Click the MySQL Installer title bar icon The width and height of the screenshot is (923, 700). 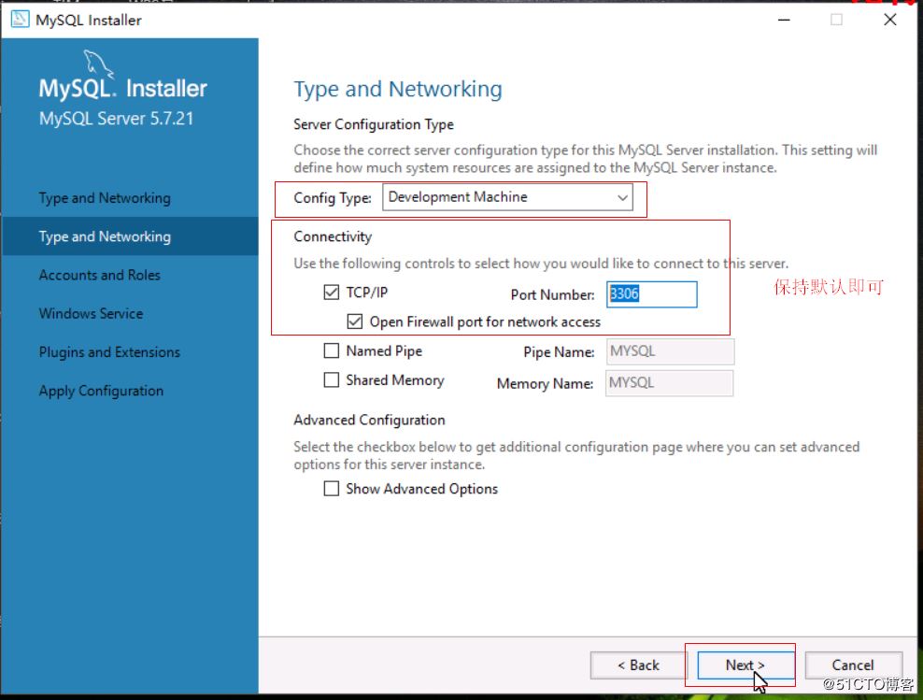[21, 19]
